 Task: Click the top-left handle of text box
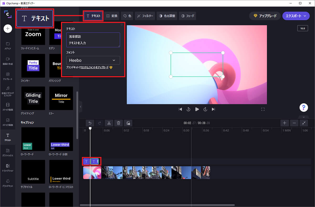(x=171, y=53)
